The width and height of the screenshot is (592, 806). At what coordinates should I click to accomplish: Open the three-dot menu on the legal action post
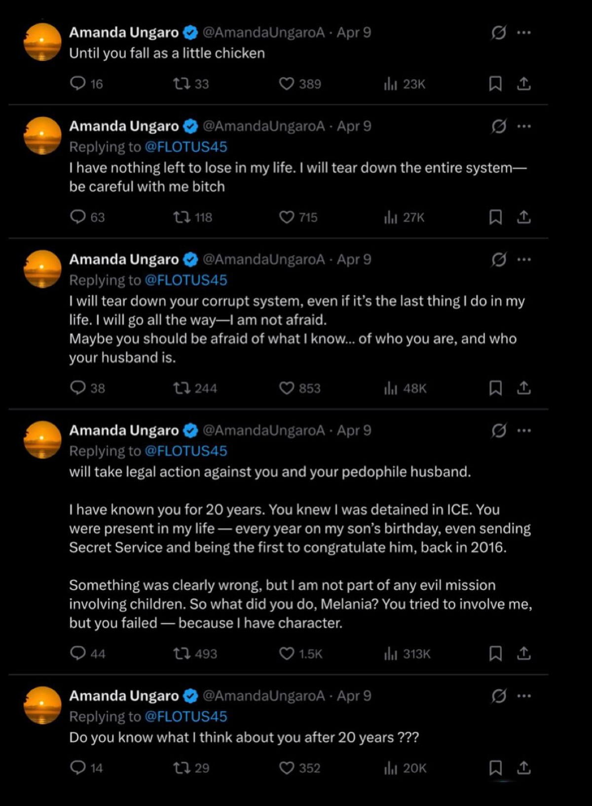click(x=524, y=430)
